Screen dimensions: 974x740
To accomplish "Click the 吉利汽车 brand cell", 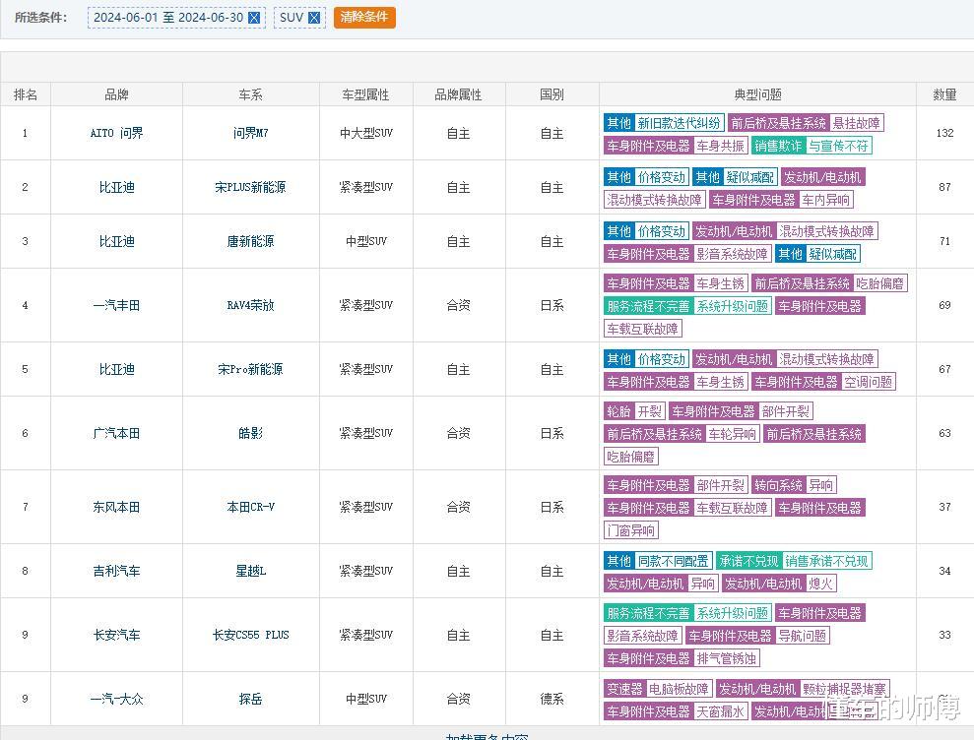I will tap(117, 571).
